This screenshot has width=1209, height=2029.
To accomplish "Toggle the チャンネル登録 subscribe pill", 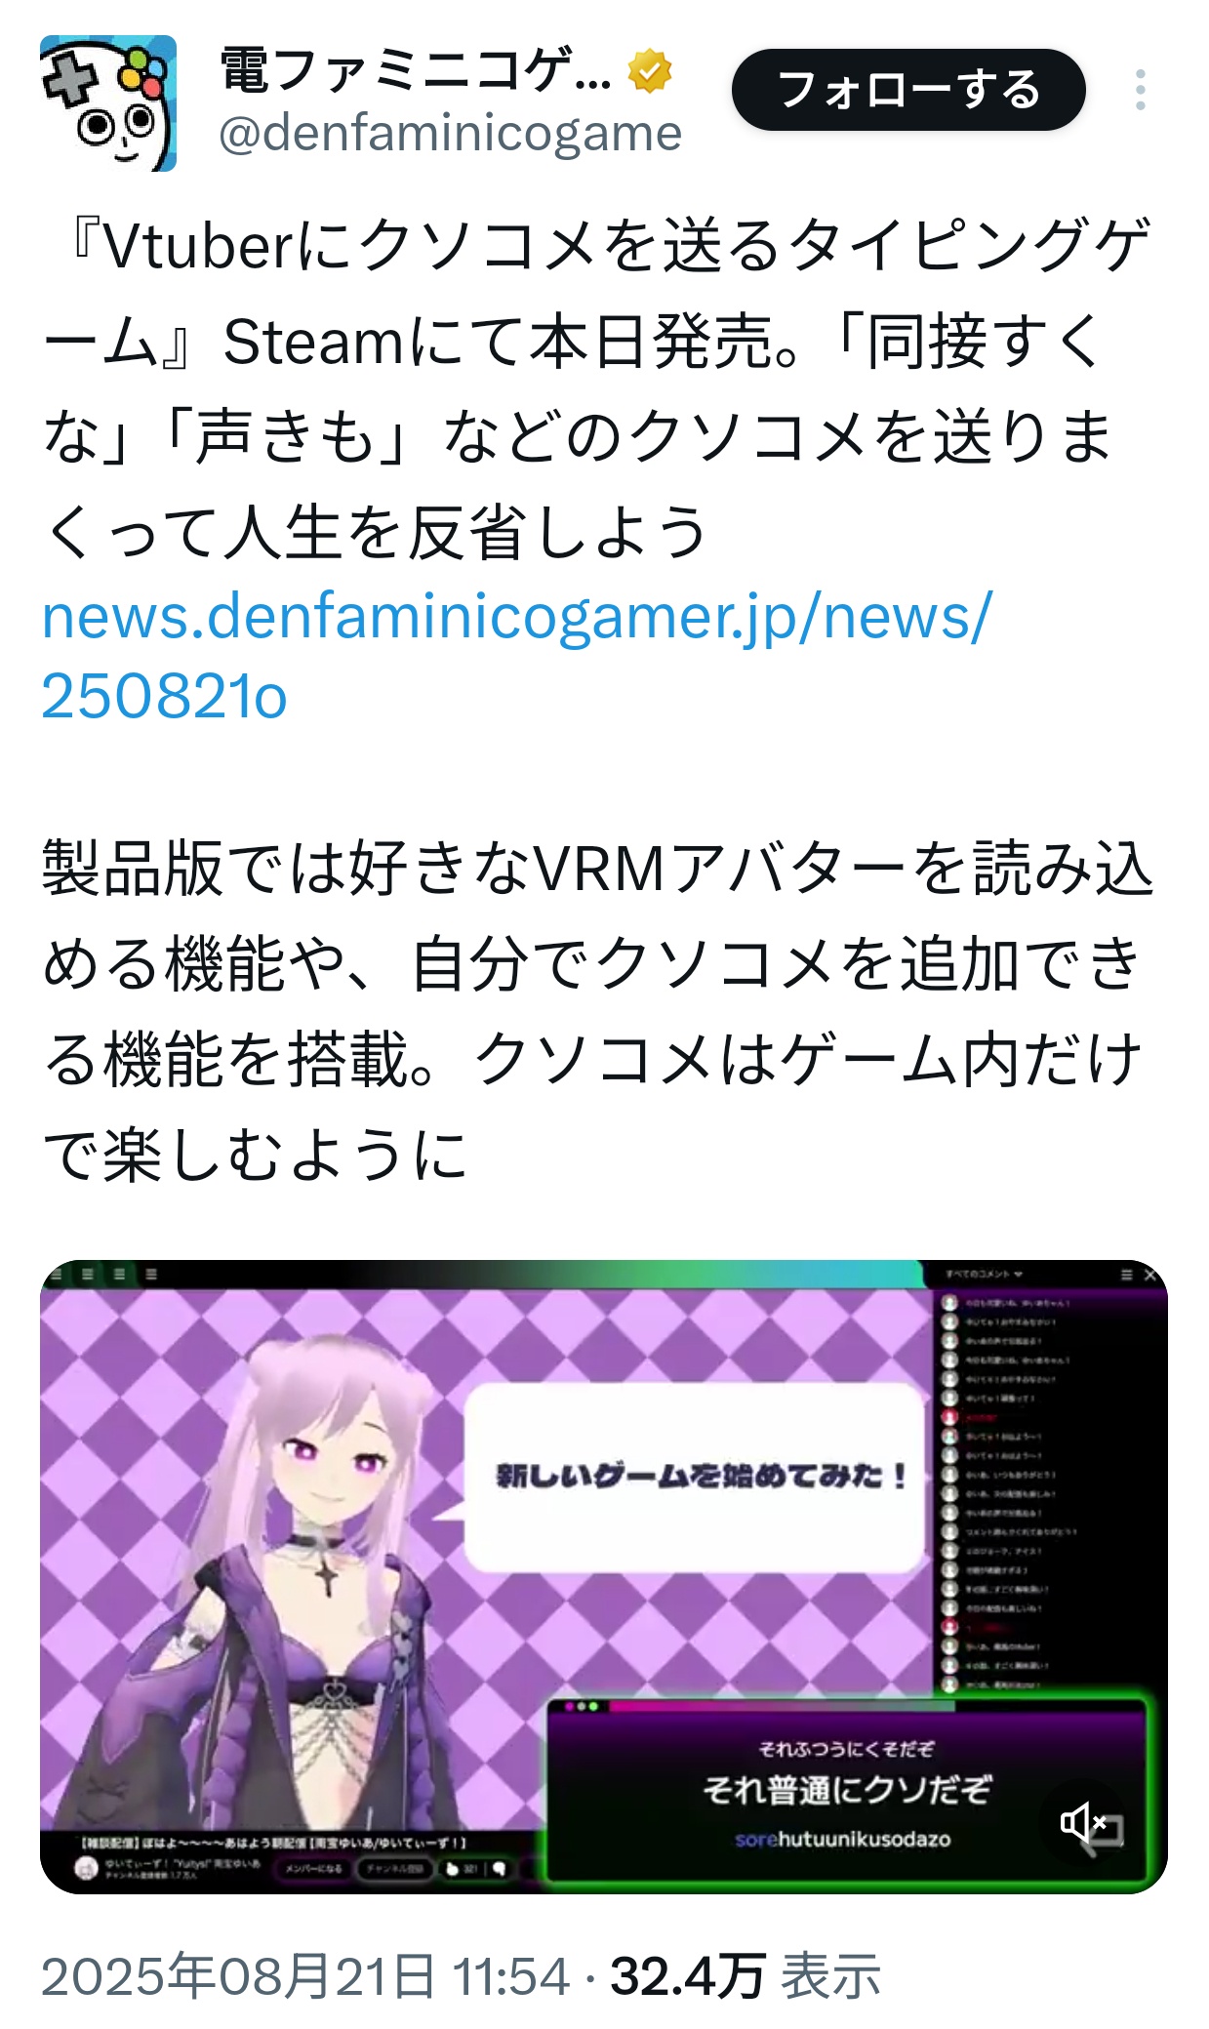I will coord(394,1868).
